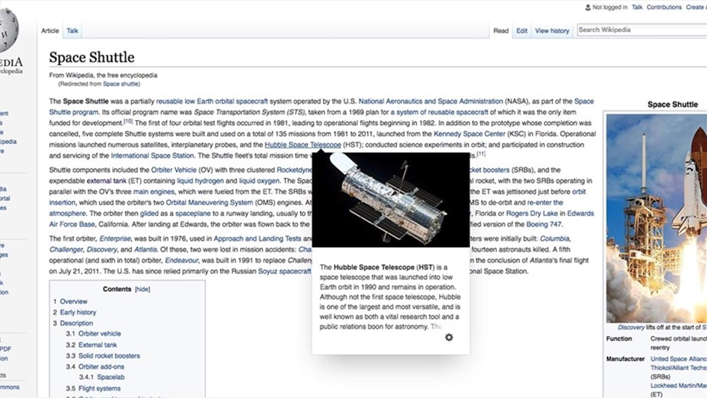
Task: Open the International Space Station link
Action: coord(152,156)
